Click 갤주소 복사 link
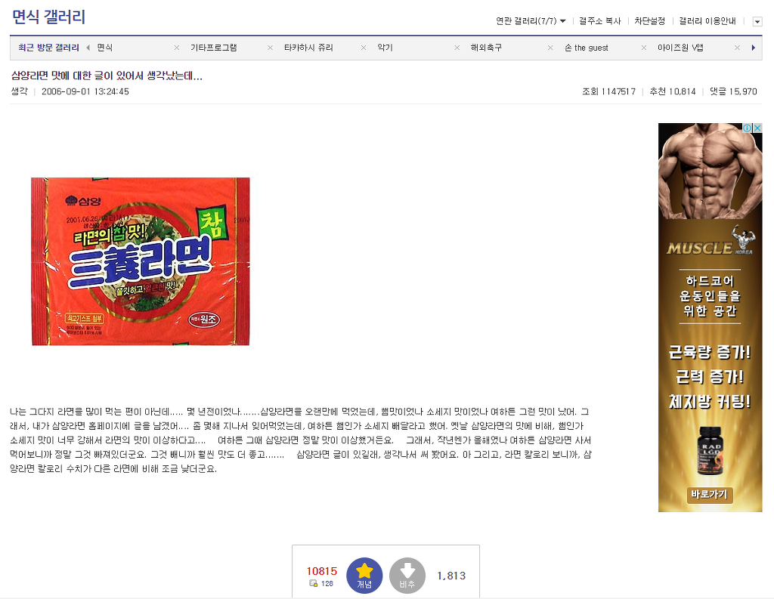The height and width of the screenshot is (599, 774). (x=599, y=20)
